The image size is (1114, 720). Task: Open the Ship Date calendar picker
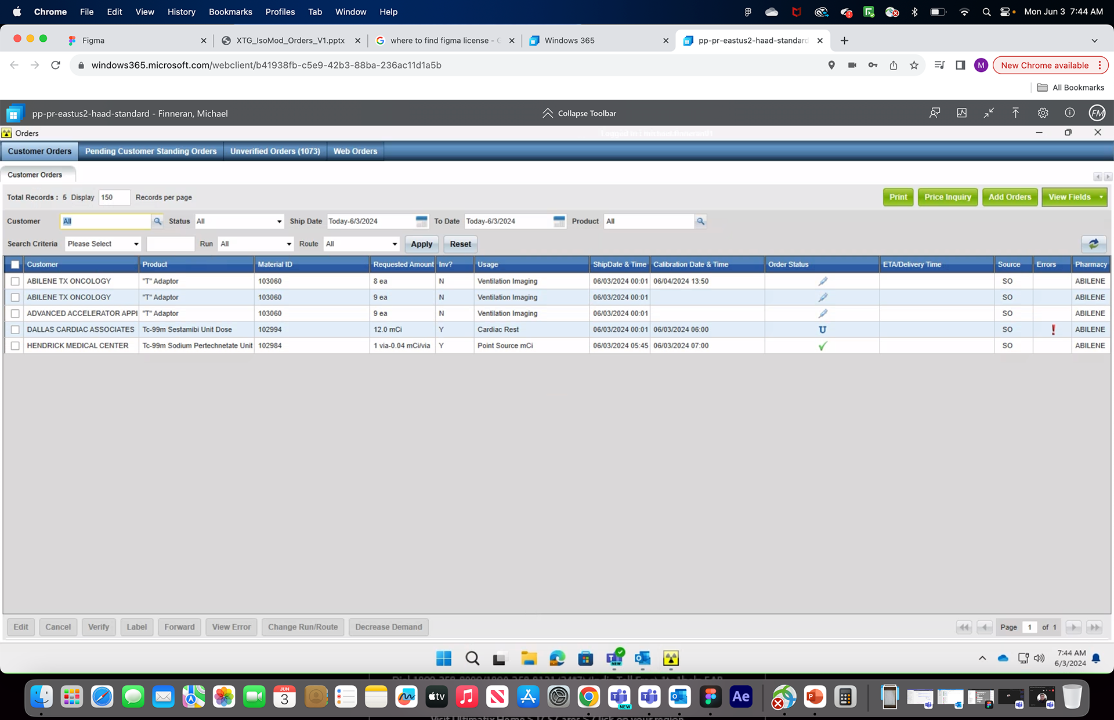[x=421, y=221]
